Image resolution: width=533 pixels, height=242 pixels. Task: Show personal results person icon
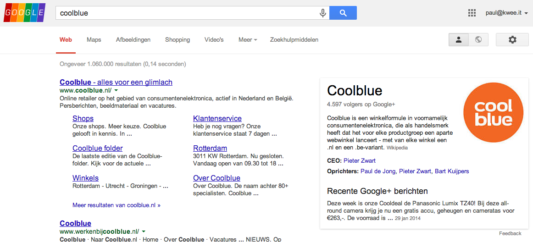[459, 40]
